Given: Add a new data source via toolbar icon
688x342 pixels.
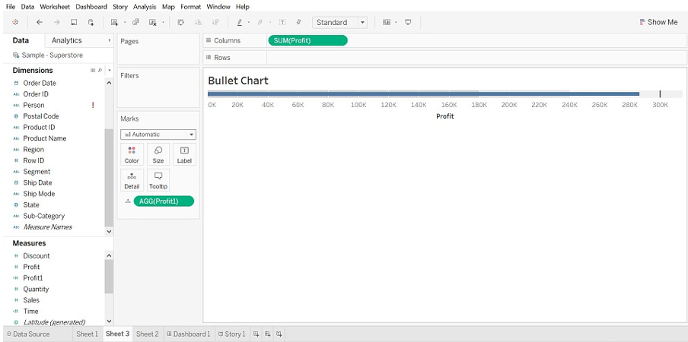Looking at the screenshot, I should [x=91, y=22].
